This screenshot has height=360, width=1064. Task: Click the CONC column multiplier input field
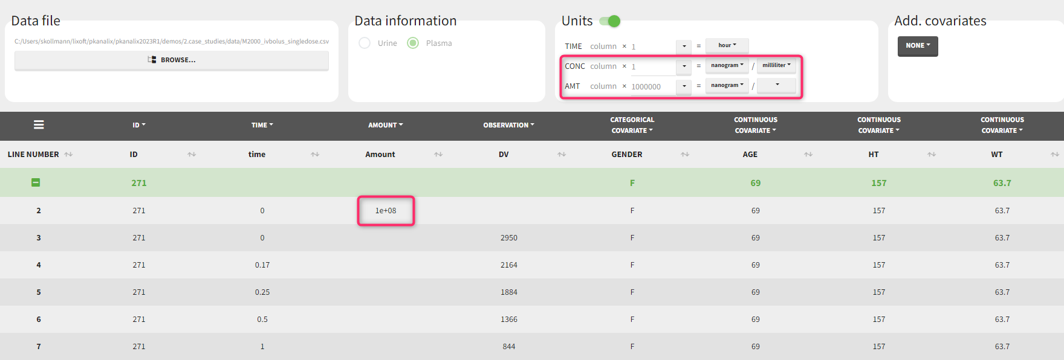pyautogui.click(x=652, y=66)
